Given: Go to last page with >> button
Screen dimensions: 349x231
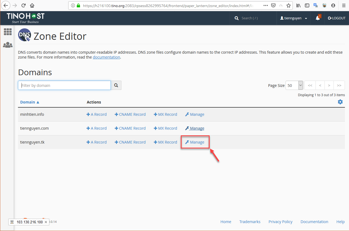Looking at the screenshot, I should tap(339, 85).
